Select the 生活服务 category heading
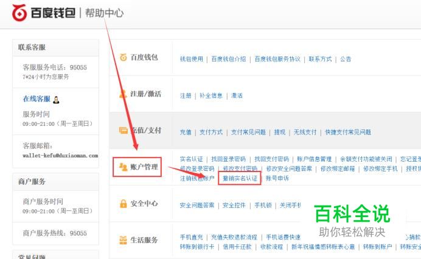This screenshot has width=421, height=259. pos(144,240)
